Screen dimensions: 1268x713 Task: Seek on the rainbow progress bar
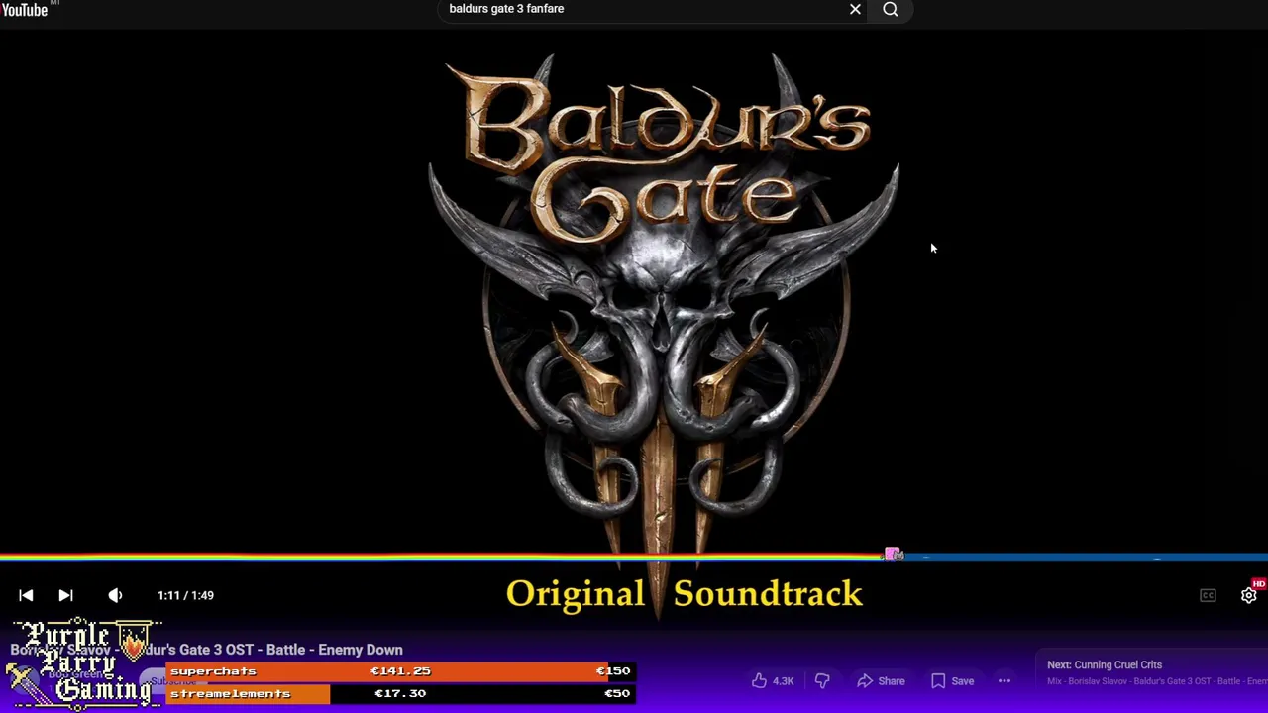point(634,557)
